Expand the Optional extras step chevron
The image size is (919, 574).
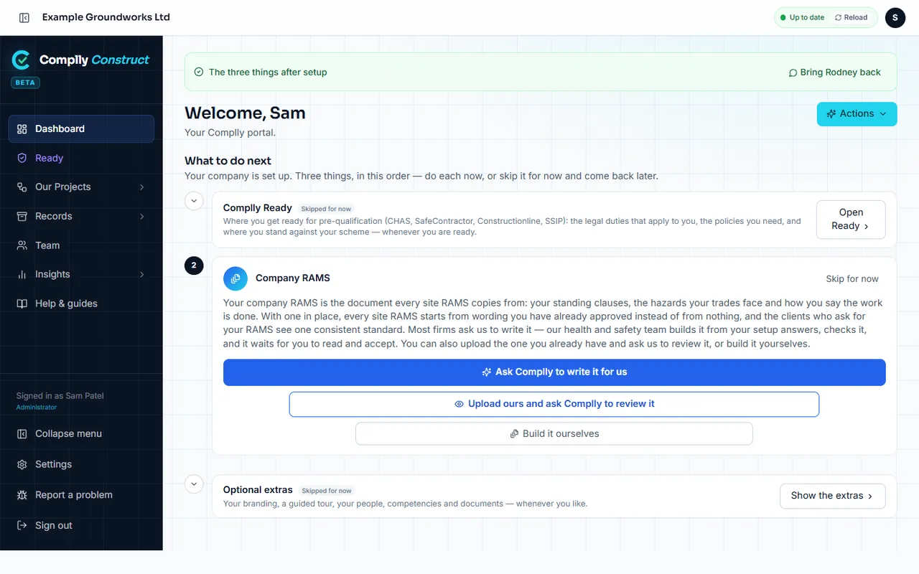click(194, 484)
